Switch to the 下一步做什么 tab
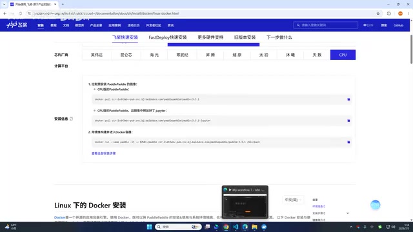The width and height of the screenshot is (413, 232). point(279,37)
